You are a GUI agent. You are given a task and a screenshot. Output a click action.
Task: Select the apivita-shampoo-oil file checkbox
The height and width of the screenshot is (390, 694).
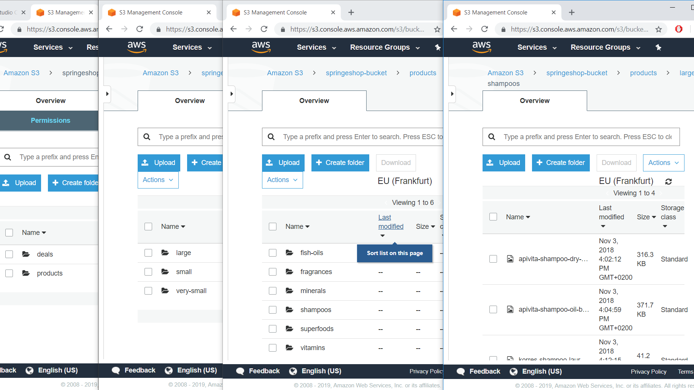point(493,309)
